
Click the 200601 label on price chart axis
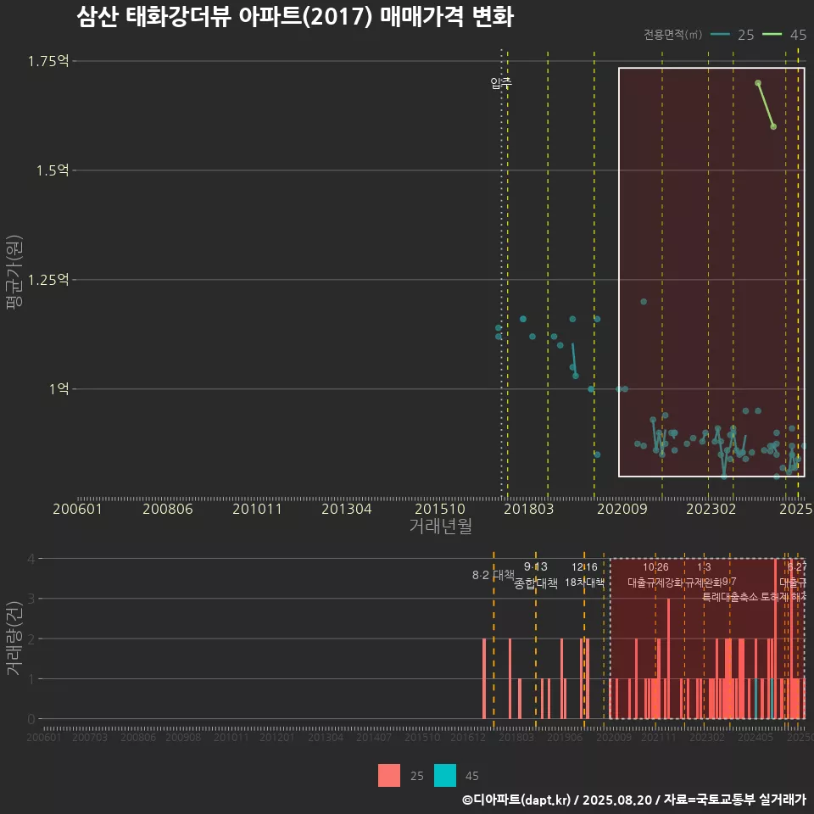coord(77,510)
